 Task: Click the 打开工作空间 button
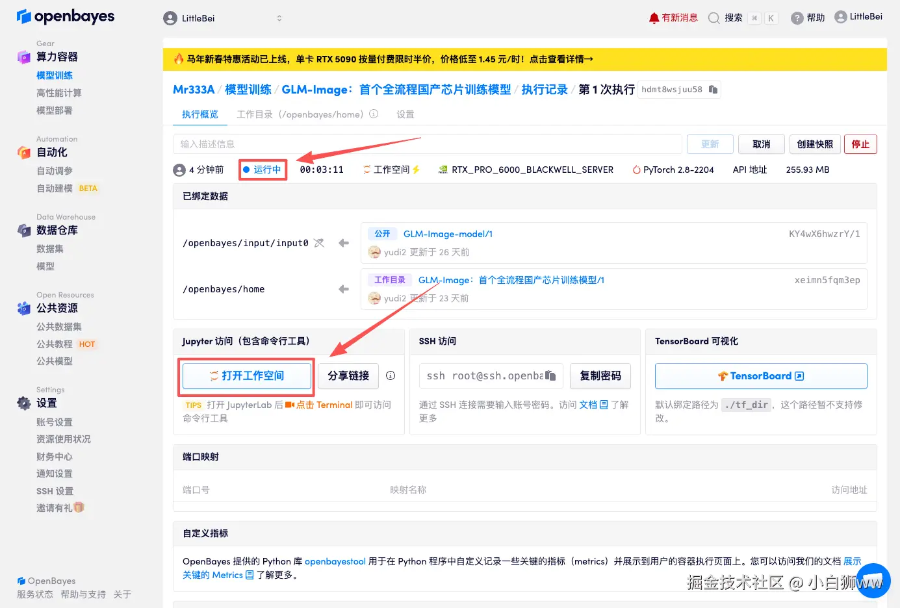[x=247, y=375]
